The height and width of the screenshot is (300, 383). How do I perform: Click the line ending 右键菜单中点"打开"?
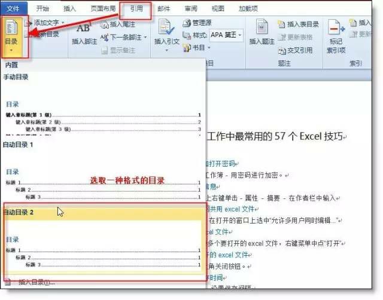[x=275, y=243]
